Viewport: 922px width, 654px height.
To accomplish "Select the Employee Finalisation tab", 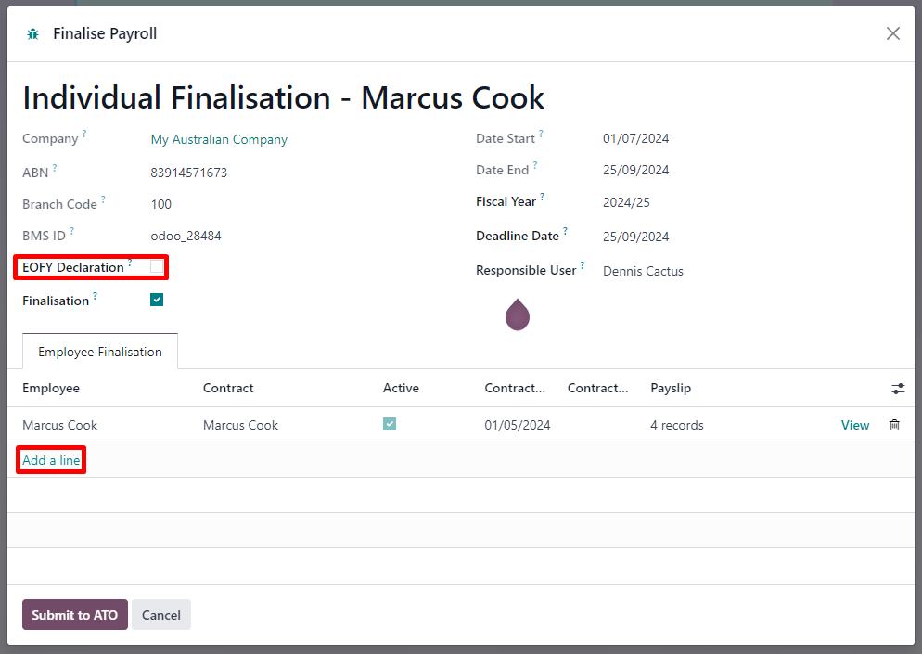I will (x=99, y=352).
